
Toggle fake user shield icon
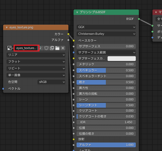46,48
